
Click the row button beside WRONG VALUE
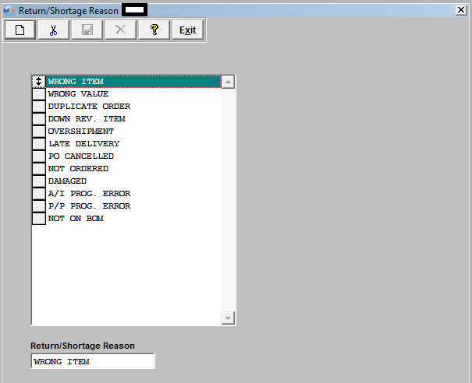tap(38, 94)
